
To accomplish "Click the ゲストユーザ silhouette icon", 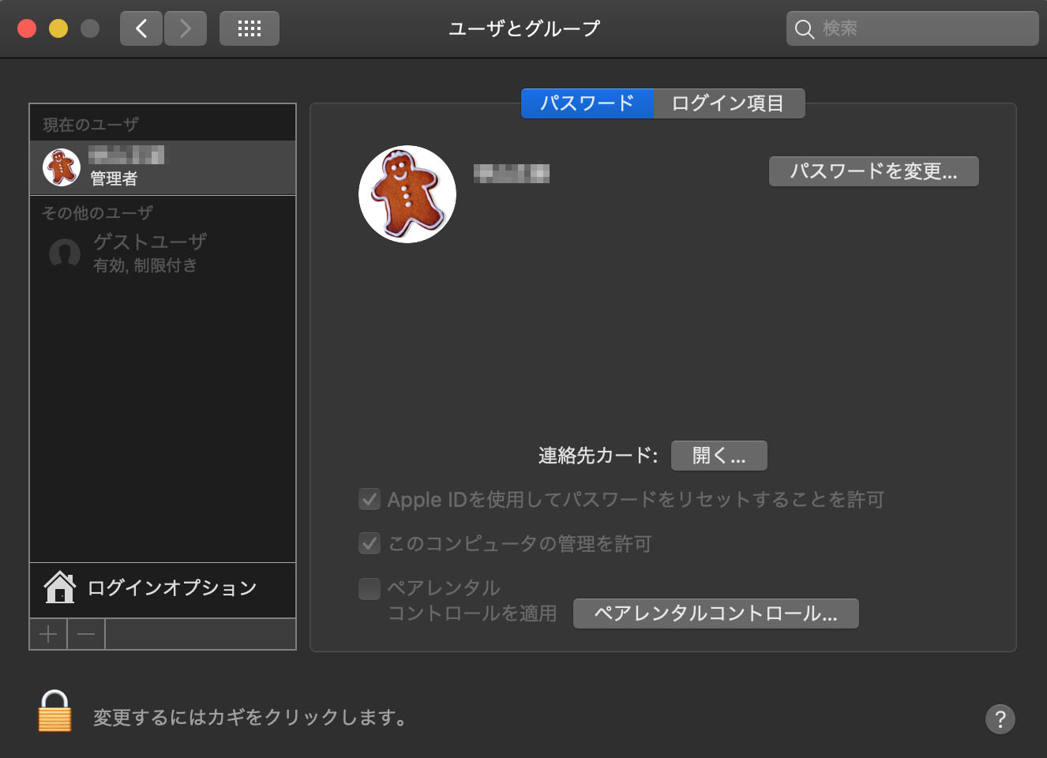I will pos(65,253).
